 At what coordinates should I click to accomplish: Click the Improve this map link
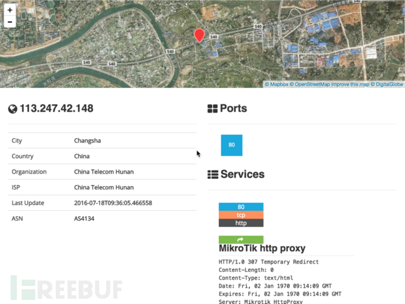point(350,84)
